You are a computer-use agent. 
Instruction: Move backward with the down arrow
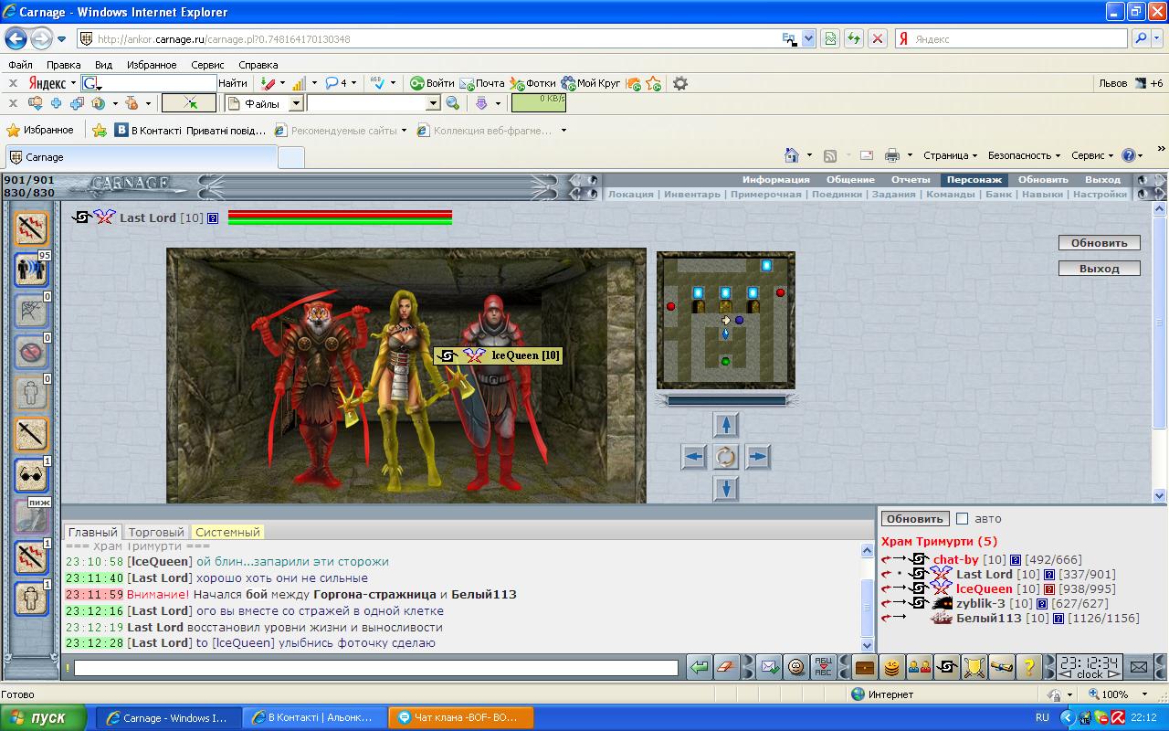(x=726, y=489)
